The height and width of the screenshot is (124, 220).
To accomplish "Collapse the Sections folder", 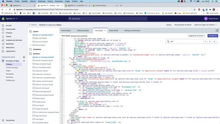I will pyautogui.click(x=31, y=54).
